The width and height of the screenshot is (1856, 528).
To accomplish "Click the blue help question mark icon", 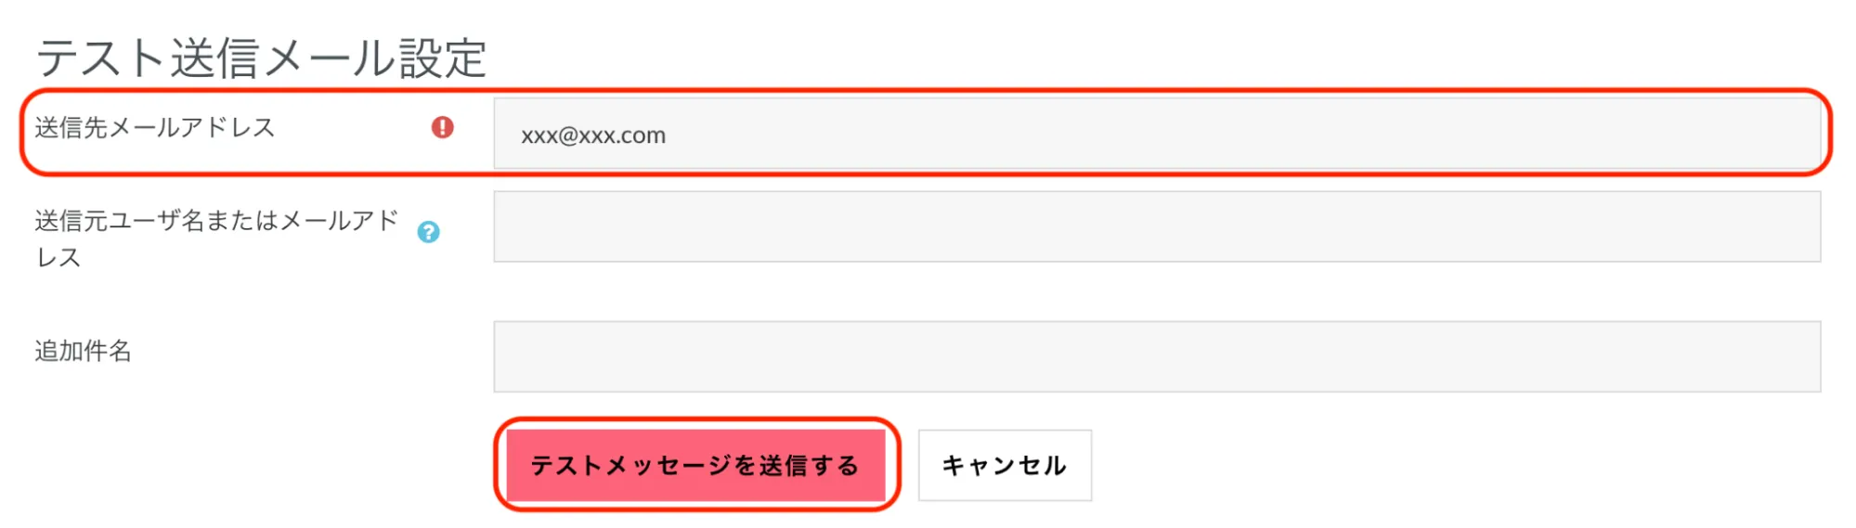I will tap(428, 232).
